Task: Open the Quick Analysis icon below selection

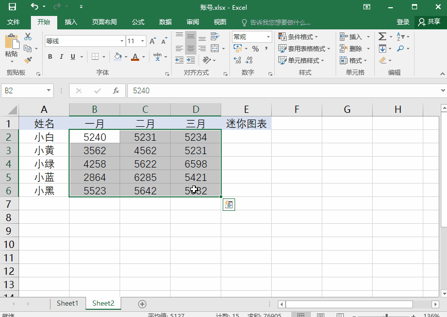Action: (228, 205)
